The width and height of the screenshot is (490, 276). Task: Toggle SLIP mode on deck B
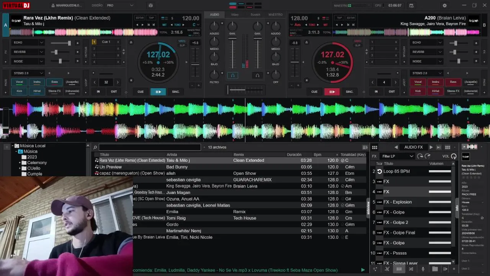(358, 45)
